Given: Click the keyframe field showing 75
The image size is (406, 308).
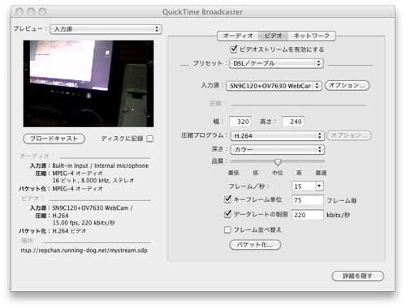Looking at the screenshot, I should click(308, 200).
